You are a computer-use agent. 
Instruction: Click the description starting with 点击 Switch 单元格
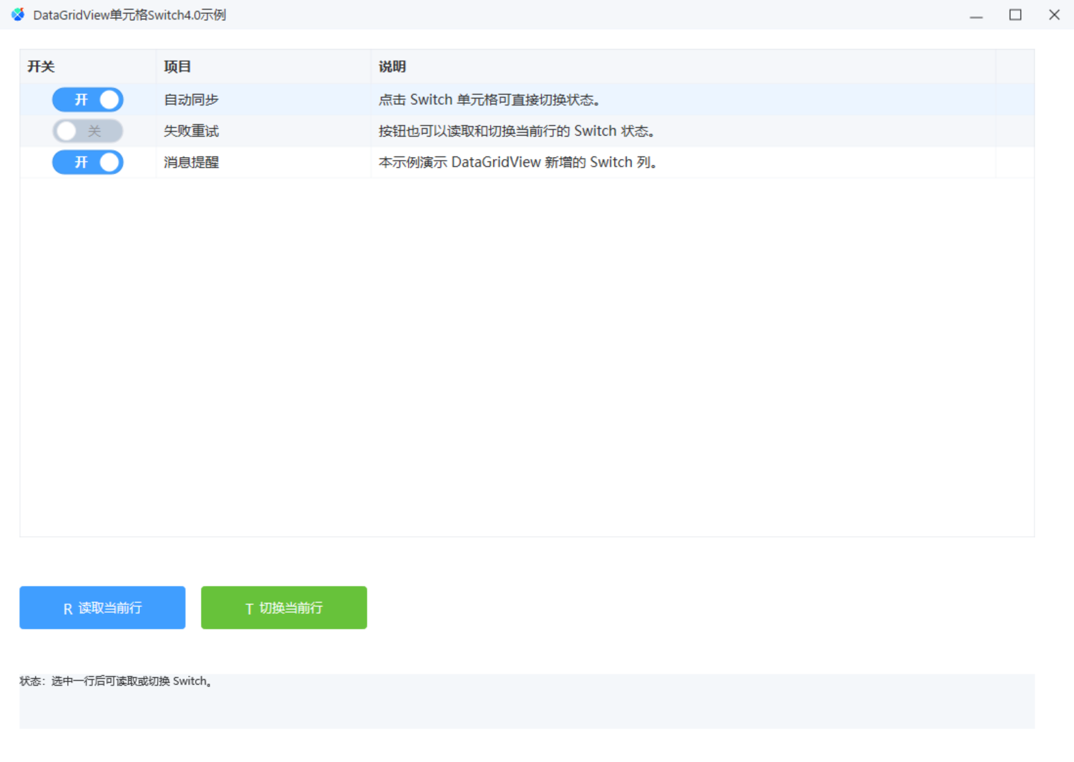(x=683, y=100)
